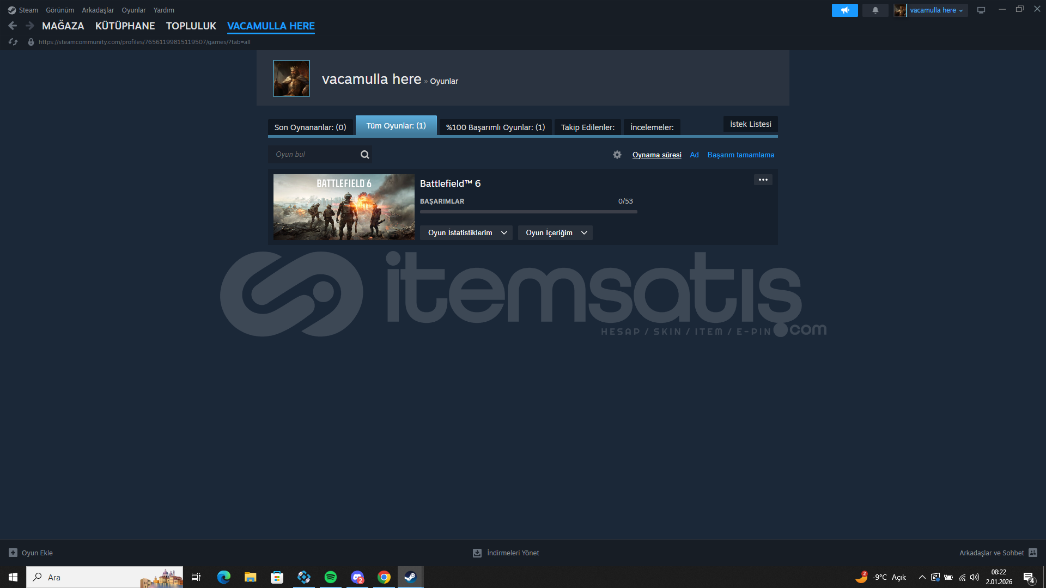Image resolution: width=1046 pixels, height=588 pixels.
Task: Click Oyun Ekle plus icon
Action: point(13,553)
